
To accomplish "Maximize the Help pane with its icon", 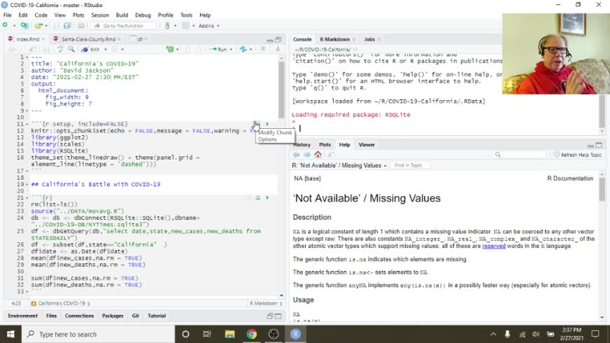I will tap(599, 145).
